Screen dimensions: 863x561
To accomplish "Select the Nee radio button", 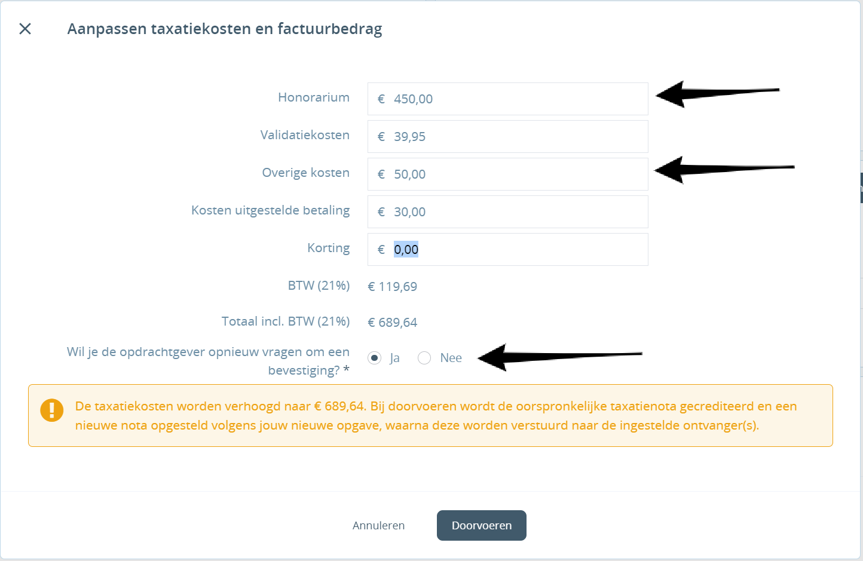I will 424,358.
